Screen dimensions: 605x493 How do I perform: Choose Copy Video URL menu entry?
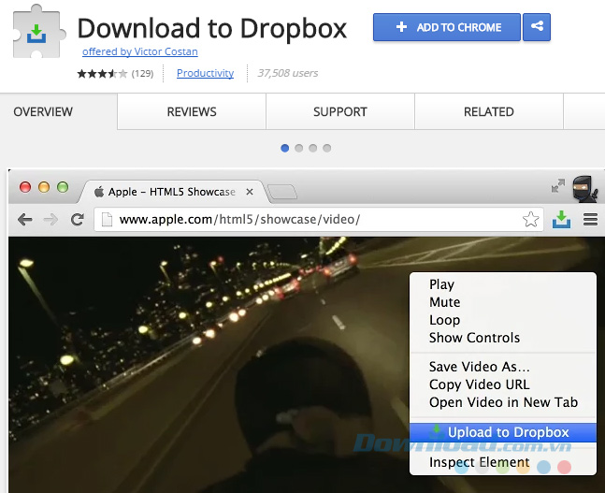(503, 384)
